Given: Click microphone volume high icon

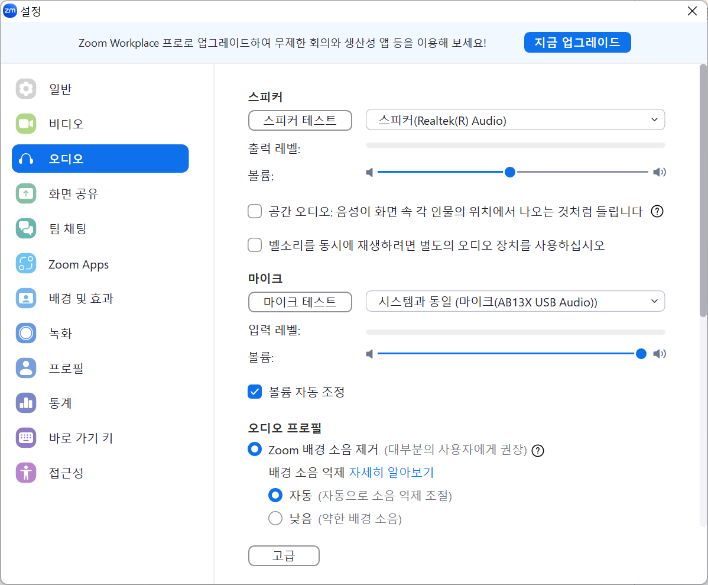Looking at the screenshot, I should pyautogui.click(x=660, y=354).
